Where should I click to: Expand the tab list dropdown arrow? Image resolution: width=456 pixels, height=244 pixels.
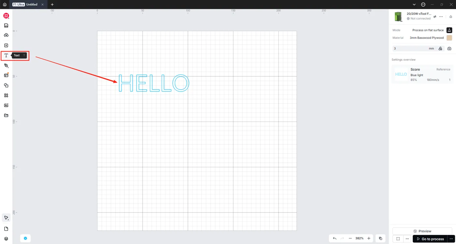(414, 5)
